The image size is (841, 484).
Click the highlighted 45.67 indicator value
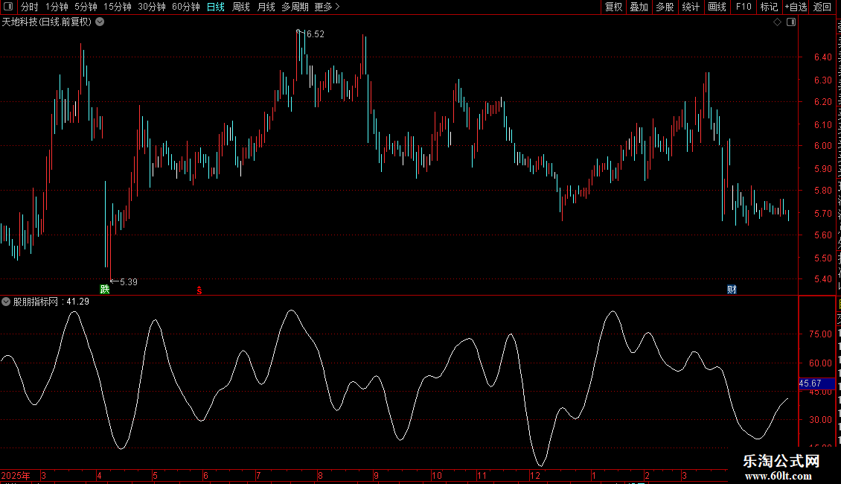click(816, 383)
